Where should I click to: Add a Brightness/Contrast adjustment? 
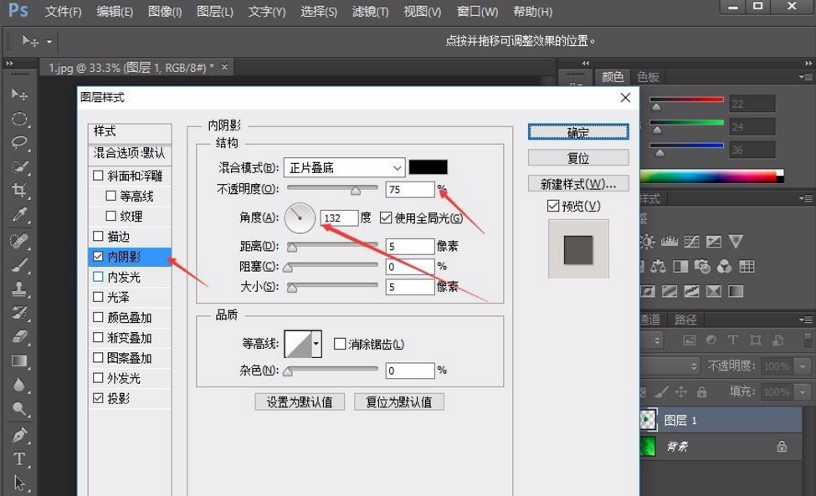[x=647, y=240]
